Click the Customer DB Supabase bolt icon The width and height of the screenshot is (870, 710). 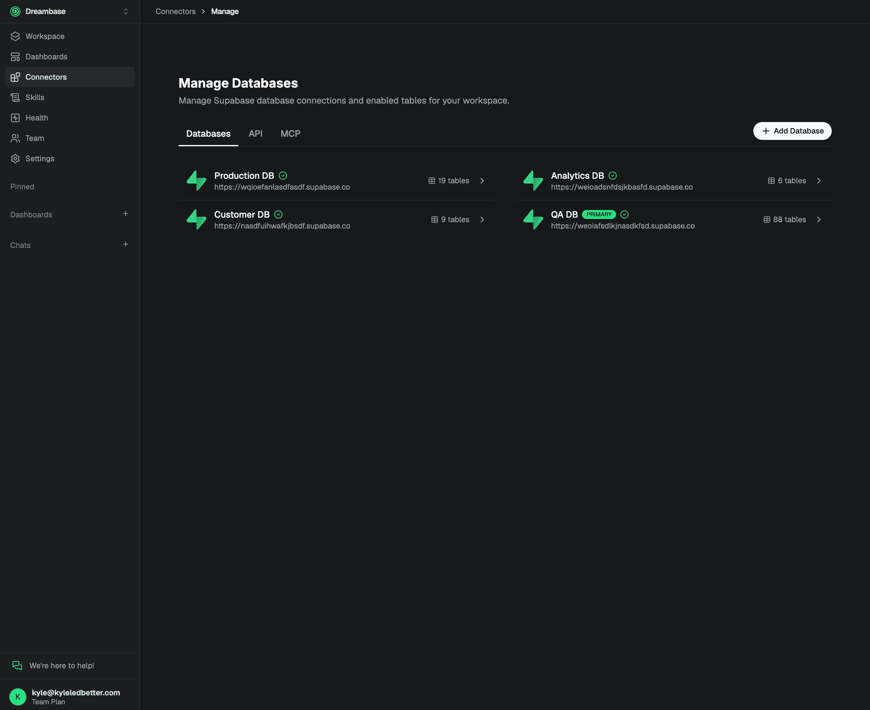point(196,220)
